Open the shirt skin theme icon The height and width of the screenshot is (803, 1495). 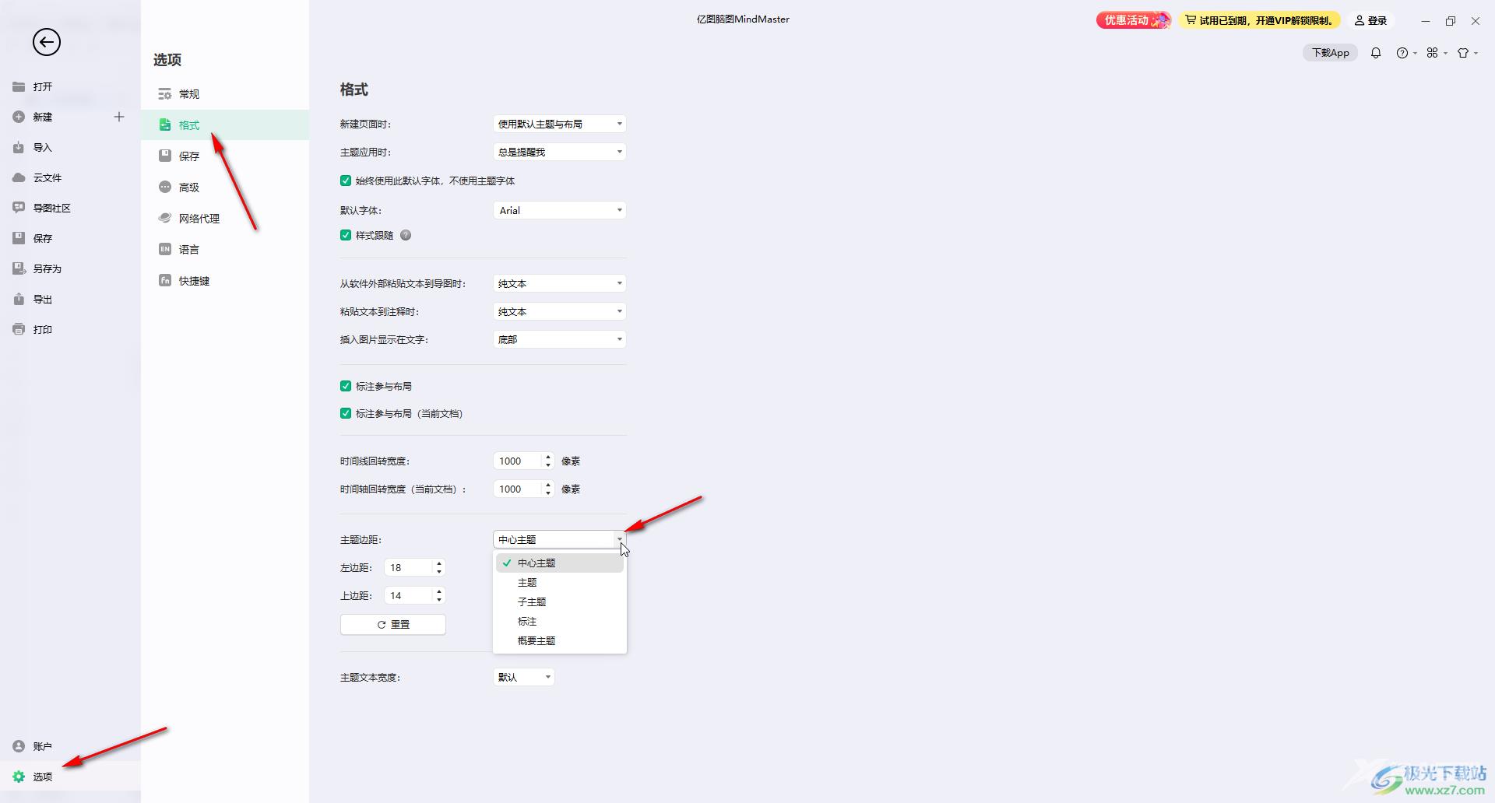click(1468, 53)
